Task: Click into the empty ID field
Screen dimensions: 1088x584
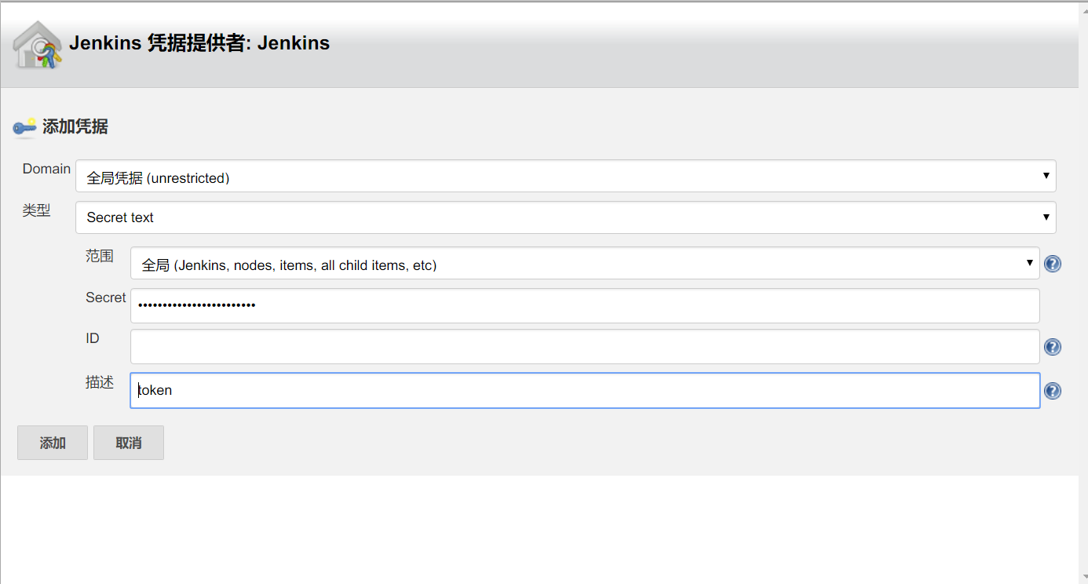Action: click(585, 346)
